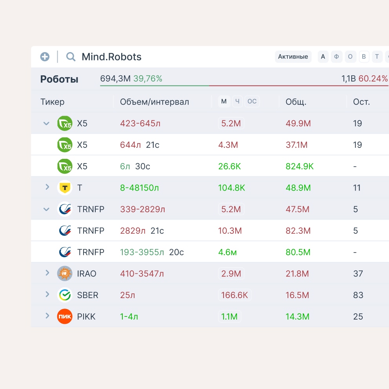Click X5 logo in 423-645л row
Image resolution: width=389 pixels, height=389 pixels.
[x=65, y=123]
